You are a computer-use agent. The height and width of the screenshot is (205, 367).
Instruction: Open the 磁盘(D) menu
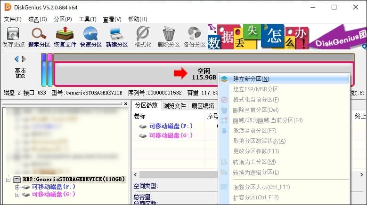(x=37, y=19)
